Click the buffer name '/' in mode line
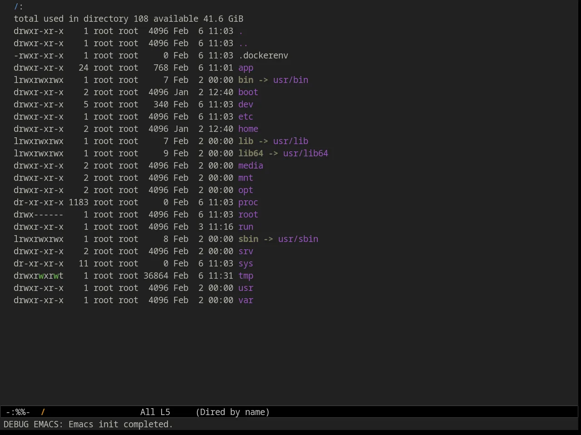This screenshot has width=581, height=435. [x=43, y=412]
